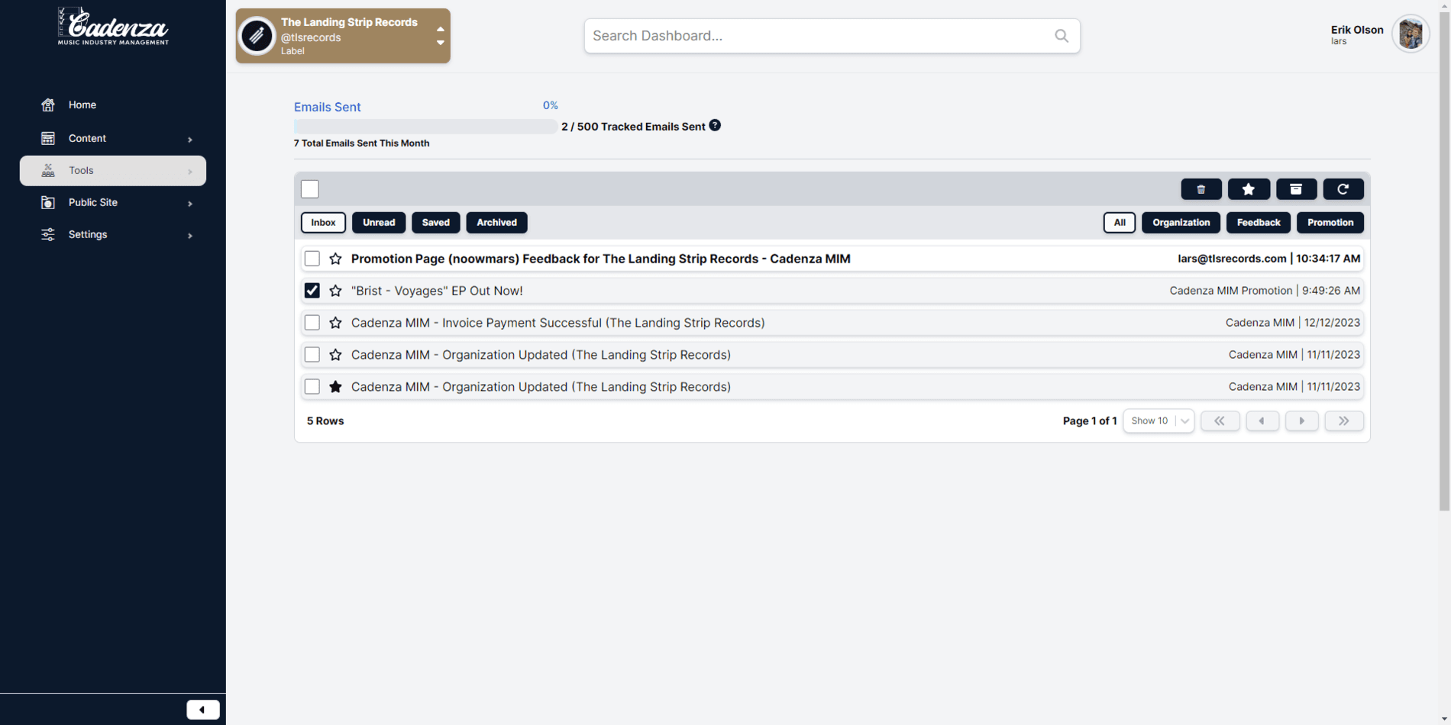1451x725 pixels.
Task: Switch to the Inbox tab
Action: click(x=323, y=223)
